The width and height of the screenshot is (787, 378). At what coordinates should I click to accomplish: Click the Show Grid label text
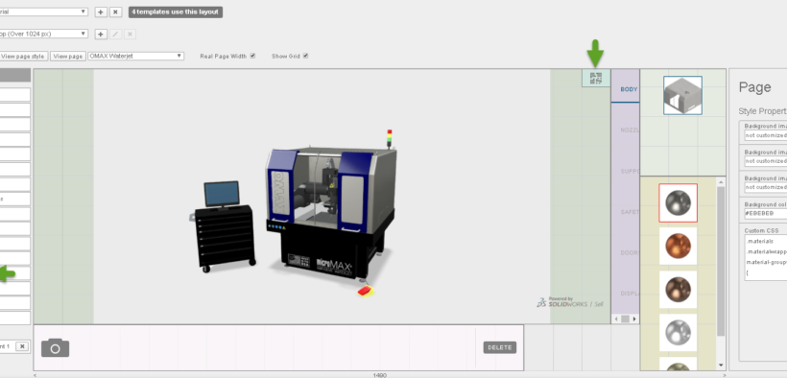coord(286,57)
